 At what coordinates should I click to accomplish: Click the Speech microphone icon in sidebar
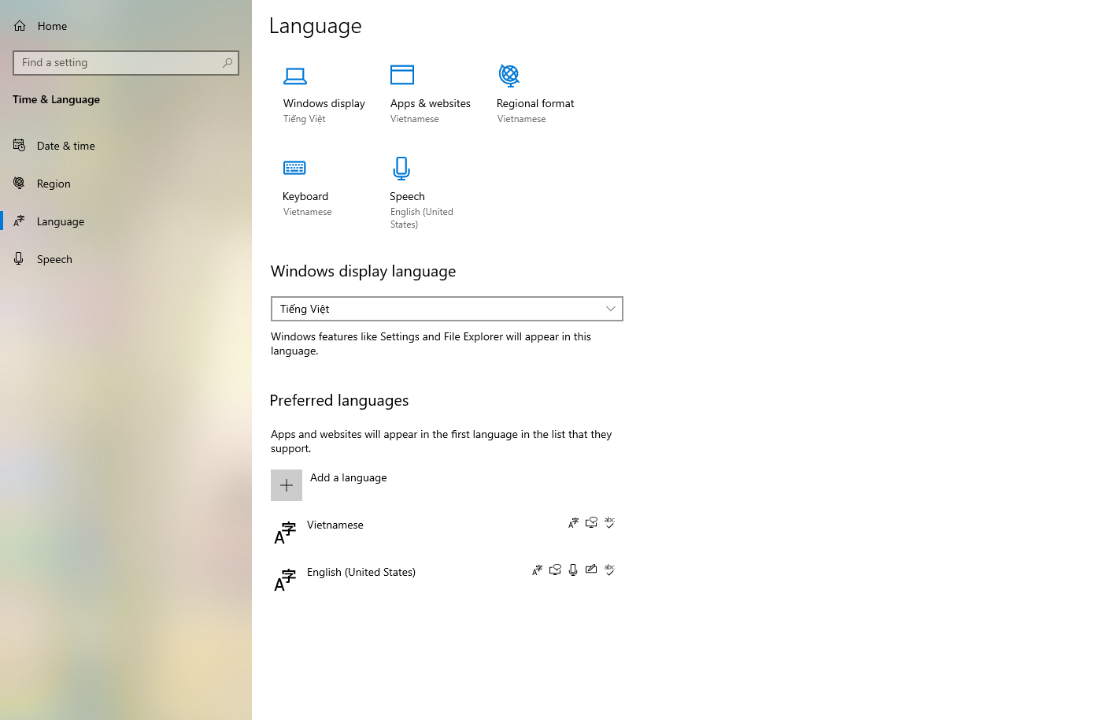tap(19, 258)
